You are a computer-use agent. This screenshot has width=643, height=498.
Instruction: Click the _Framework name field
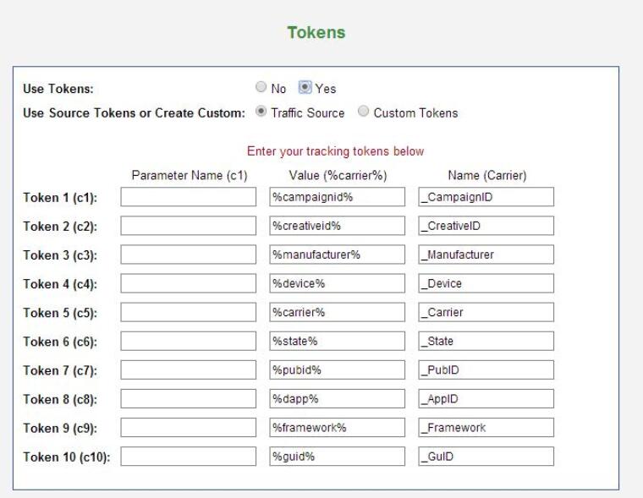point(486,427)
